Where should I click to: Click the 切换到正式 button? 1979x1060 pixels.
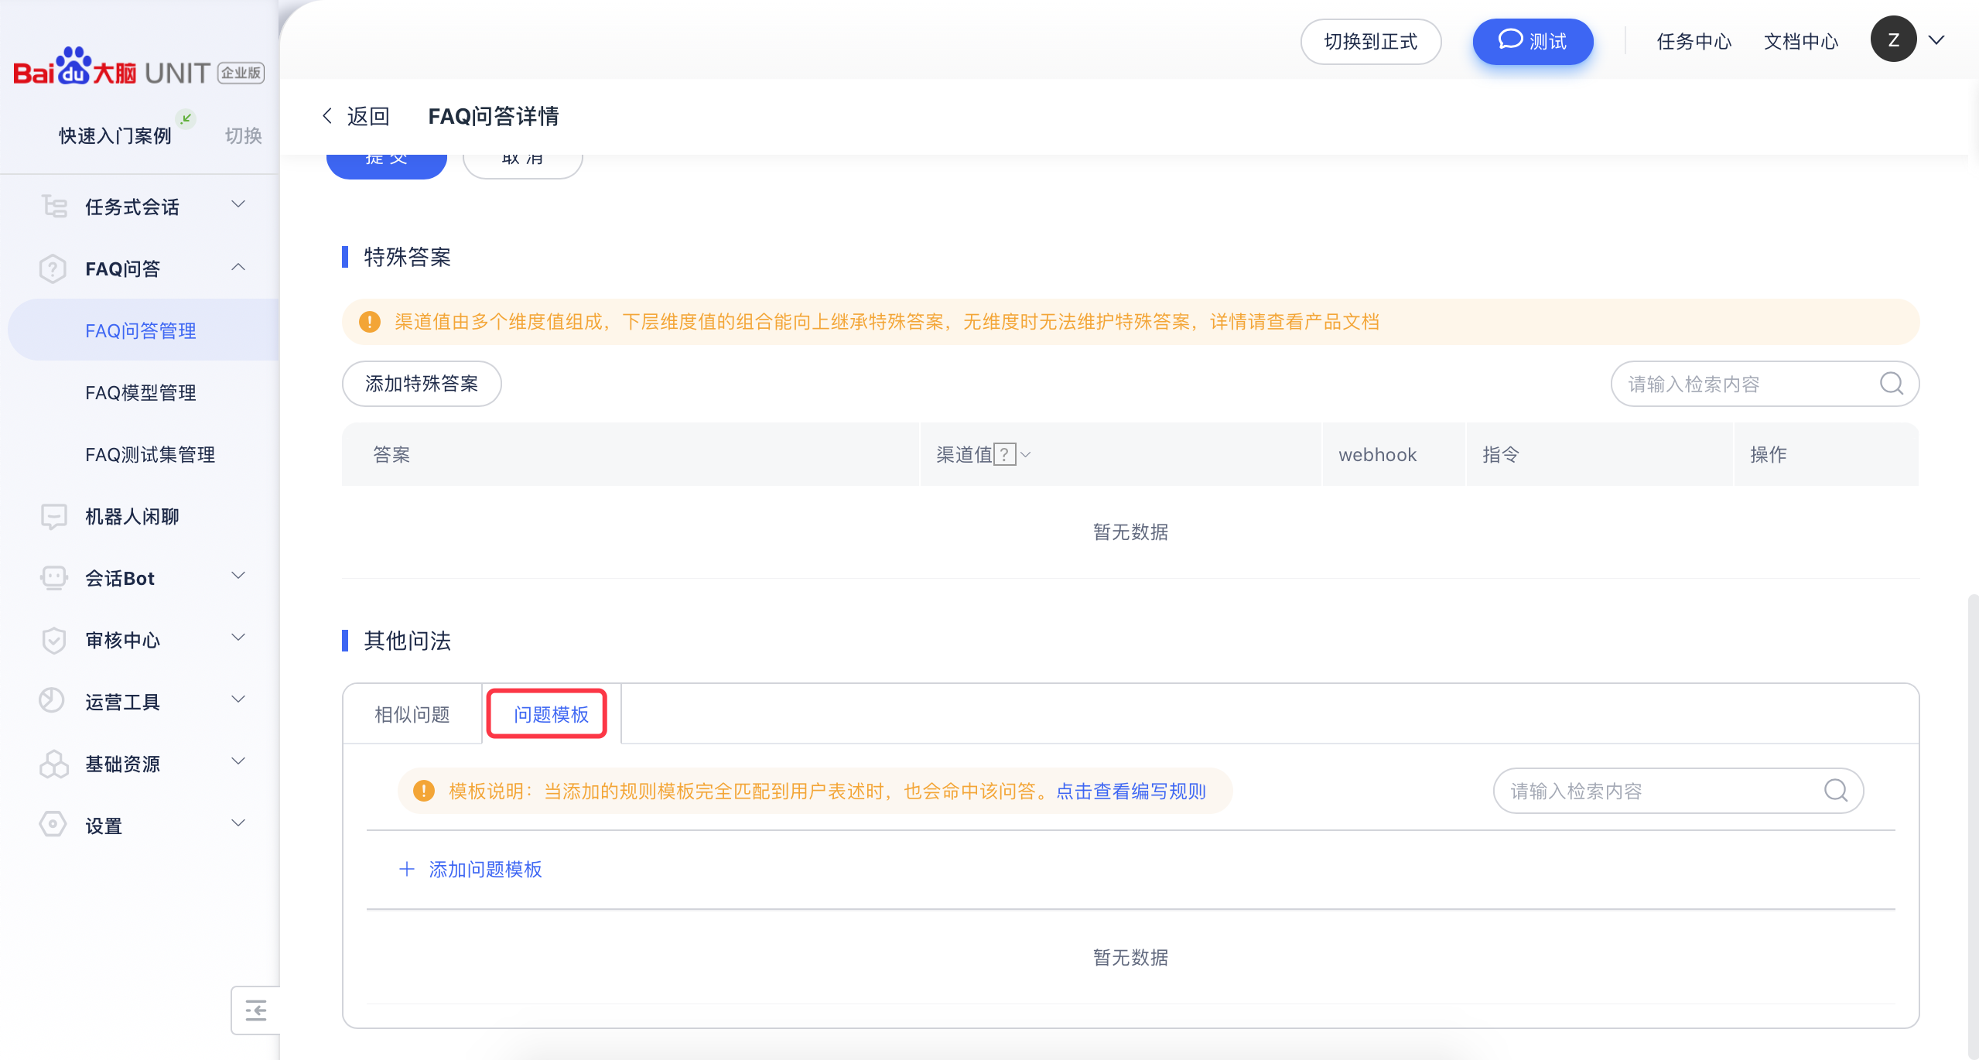point(1370,42)
